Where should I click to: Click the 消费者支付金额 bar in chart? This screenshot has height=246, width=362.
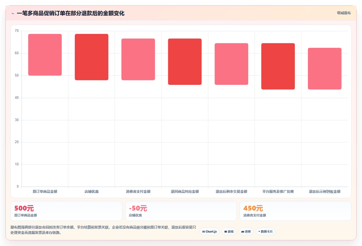[x=138, y=59]
